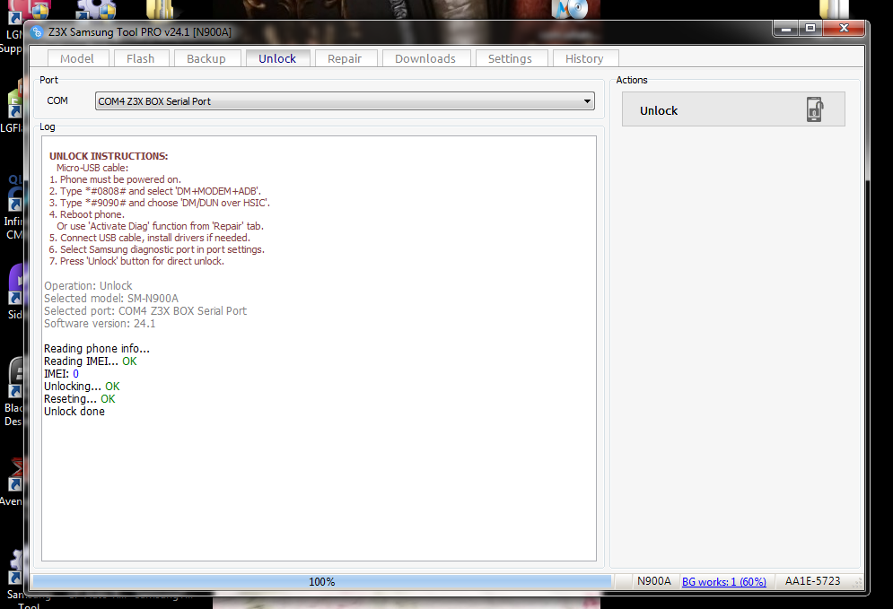This screenshot has width=893, height=609.
Task: Select the Unlock tab
Action: [277, 58]
